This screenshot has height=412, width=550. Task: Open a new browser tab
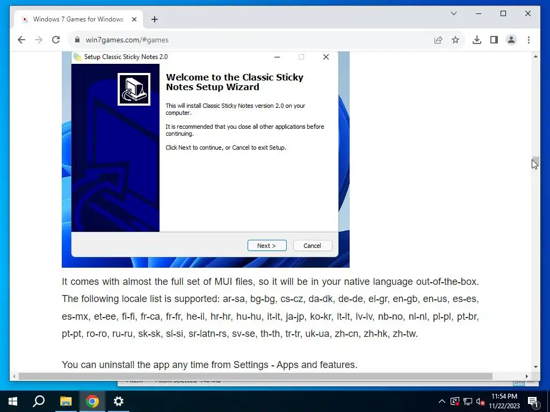(x=155, y=19)
